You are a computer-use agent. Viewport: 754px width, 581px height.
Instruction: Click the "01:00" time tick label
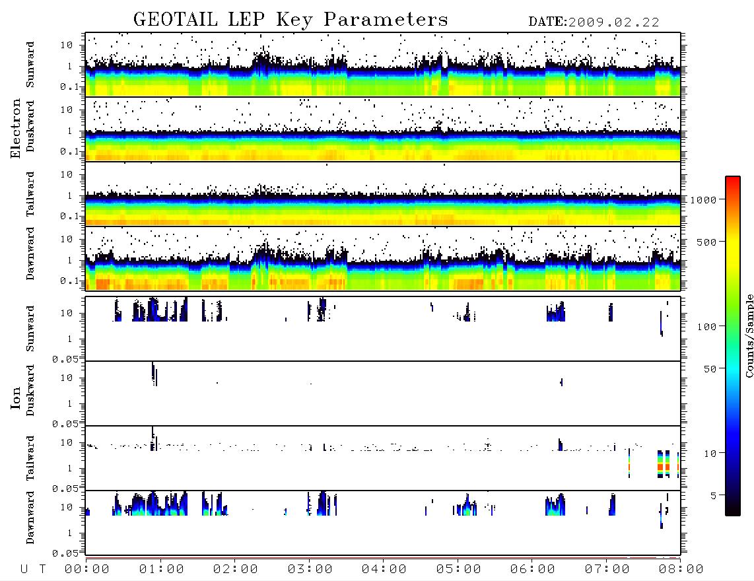coord(161,570)
